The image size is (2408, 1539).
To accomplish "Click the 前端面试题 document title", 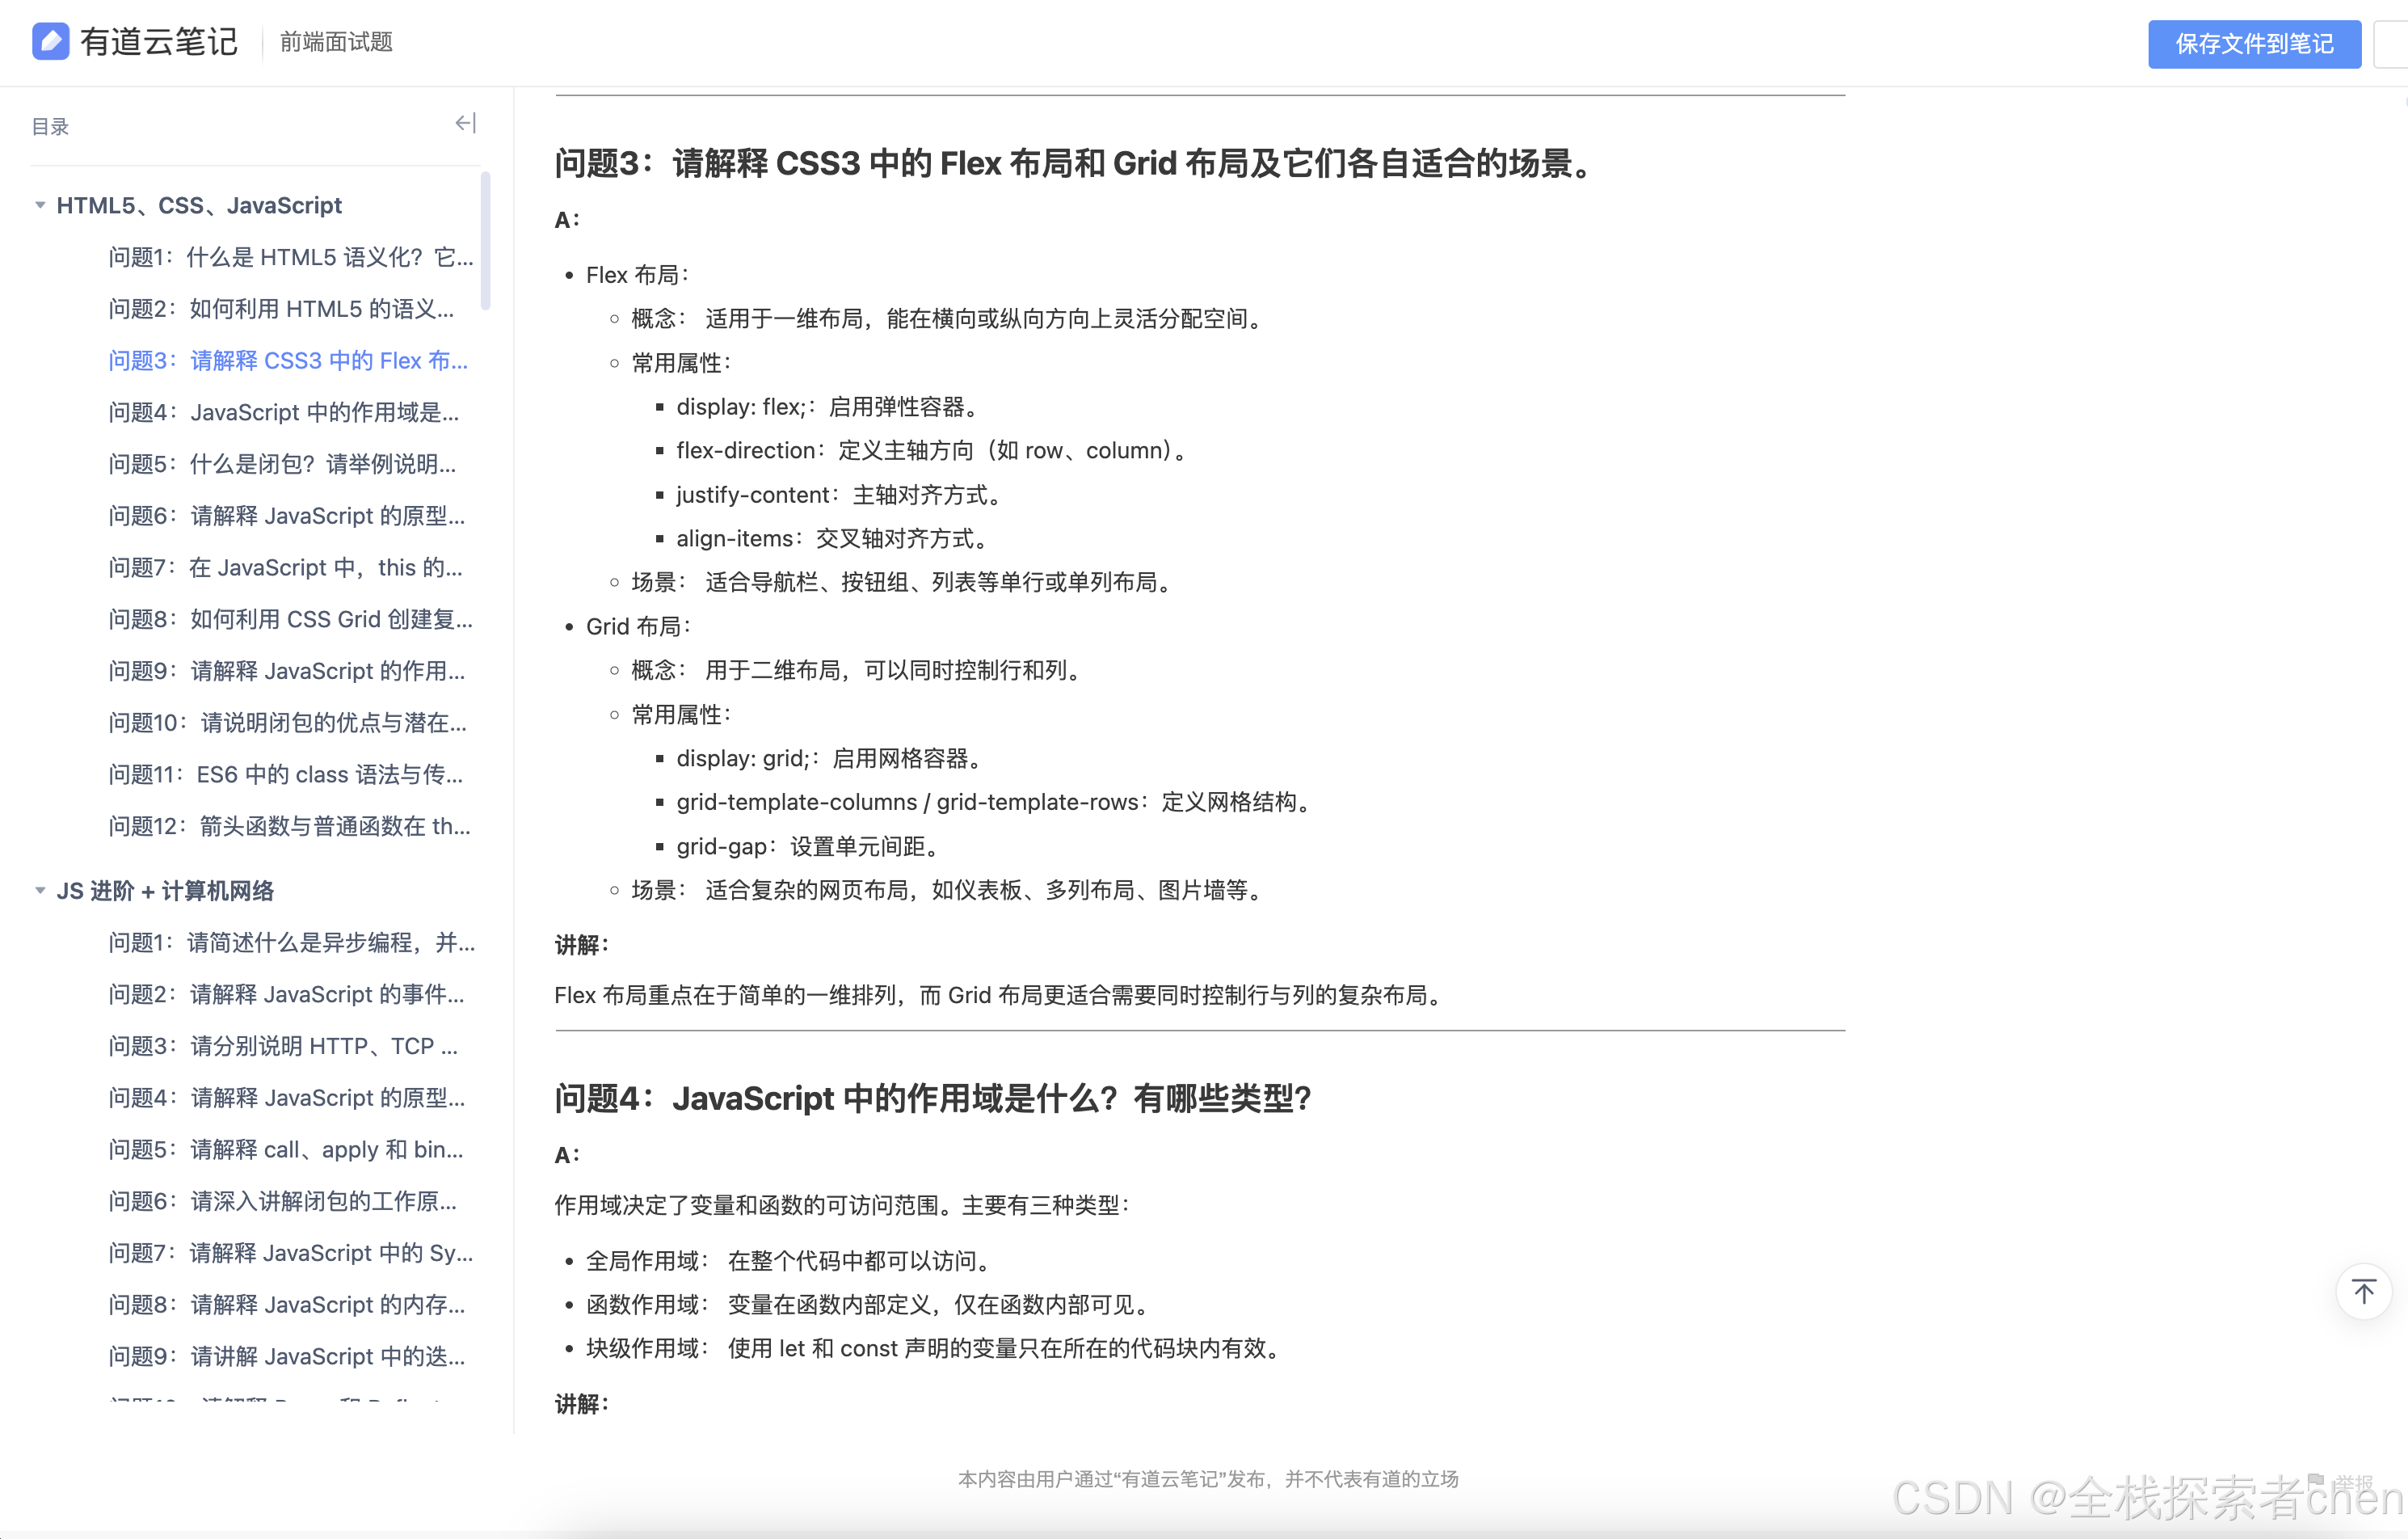I will coord(336,42).
